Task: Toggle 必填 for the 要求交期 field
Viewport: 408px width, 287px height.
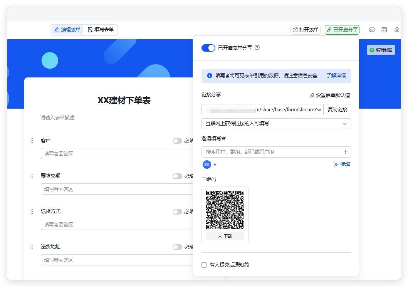Action: tap(177, 176)
